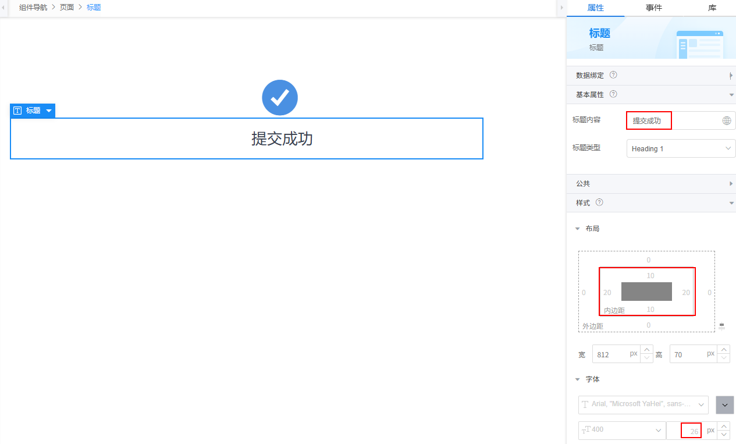Expand the 公共 section
The width and height of the screenshot is (736, 444).
click(731, 184)
